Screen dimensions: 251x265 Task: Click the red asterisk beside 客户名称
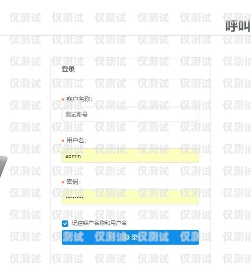coord(63,99)
